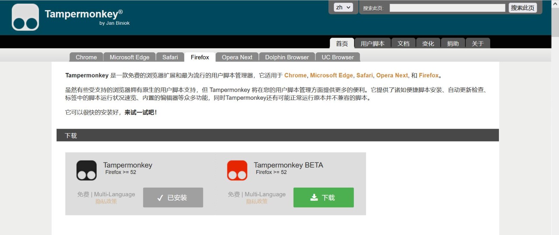Click the scrollbar up arrow
559x235 pixels.
555,4
